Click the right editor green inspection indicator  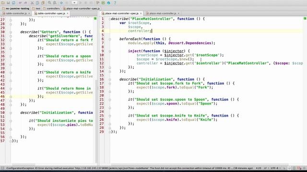tap(305, 18)
